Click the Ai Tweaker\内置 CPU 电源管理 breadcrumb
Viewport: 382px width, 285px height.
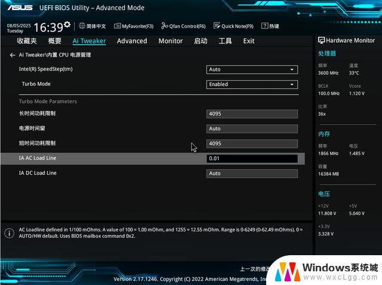click(55, 55)
